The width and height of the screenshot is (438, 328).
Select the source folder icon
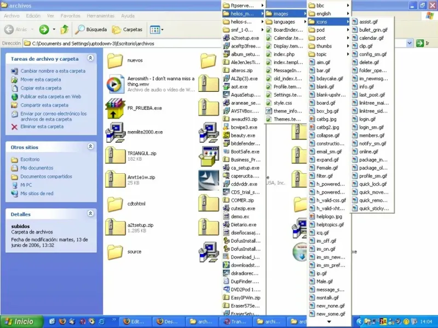point(115,252)
